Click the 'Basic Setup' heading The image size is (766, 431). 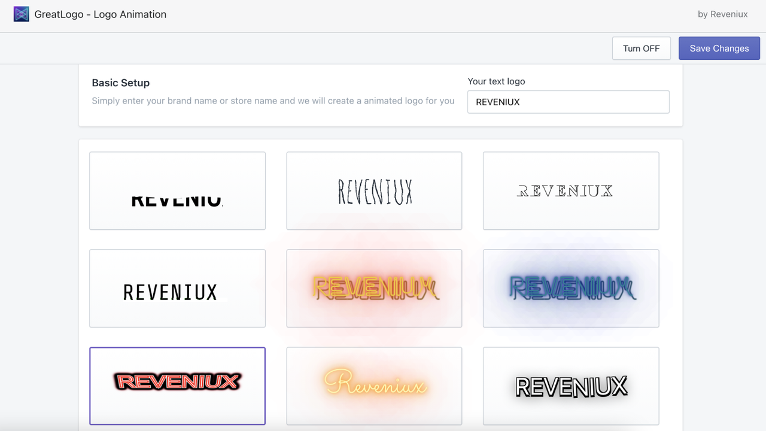[x=121, y=83]
